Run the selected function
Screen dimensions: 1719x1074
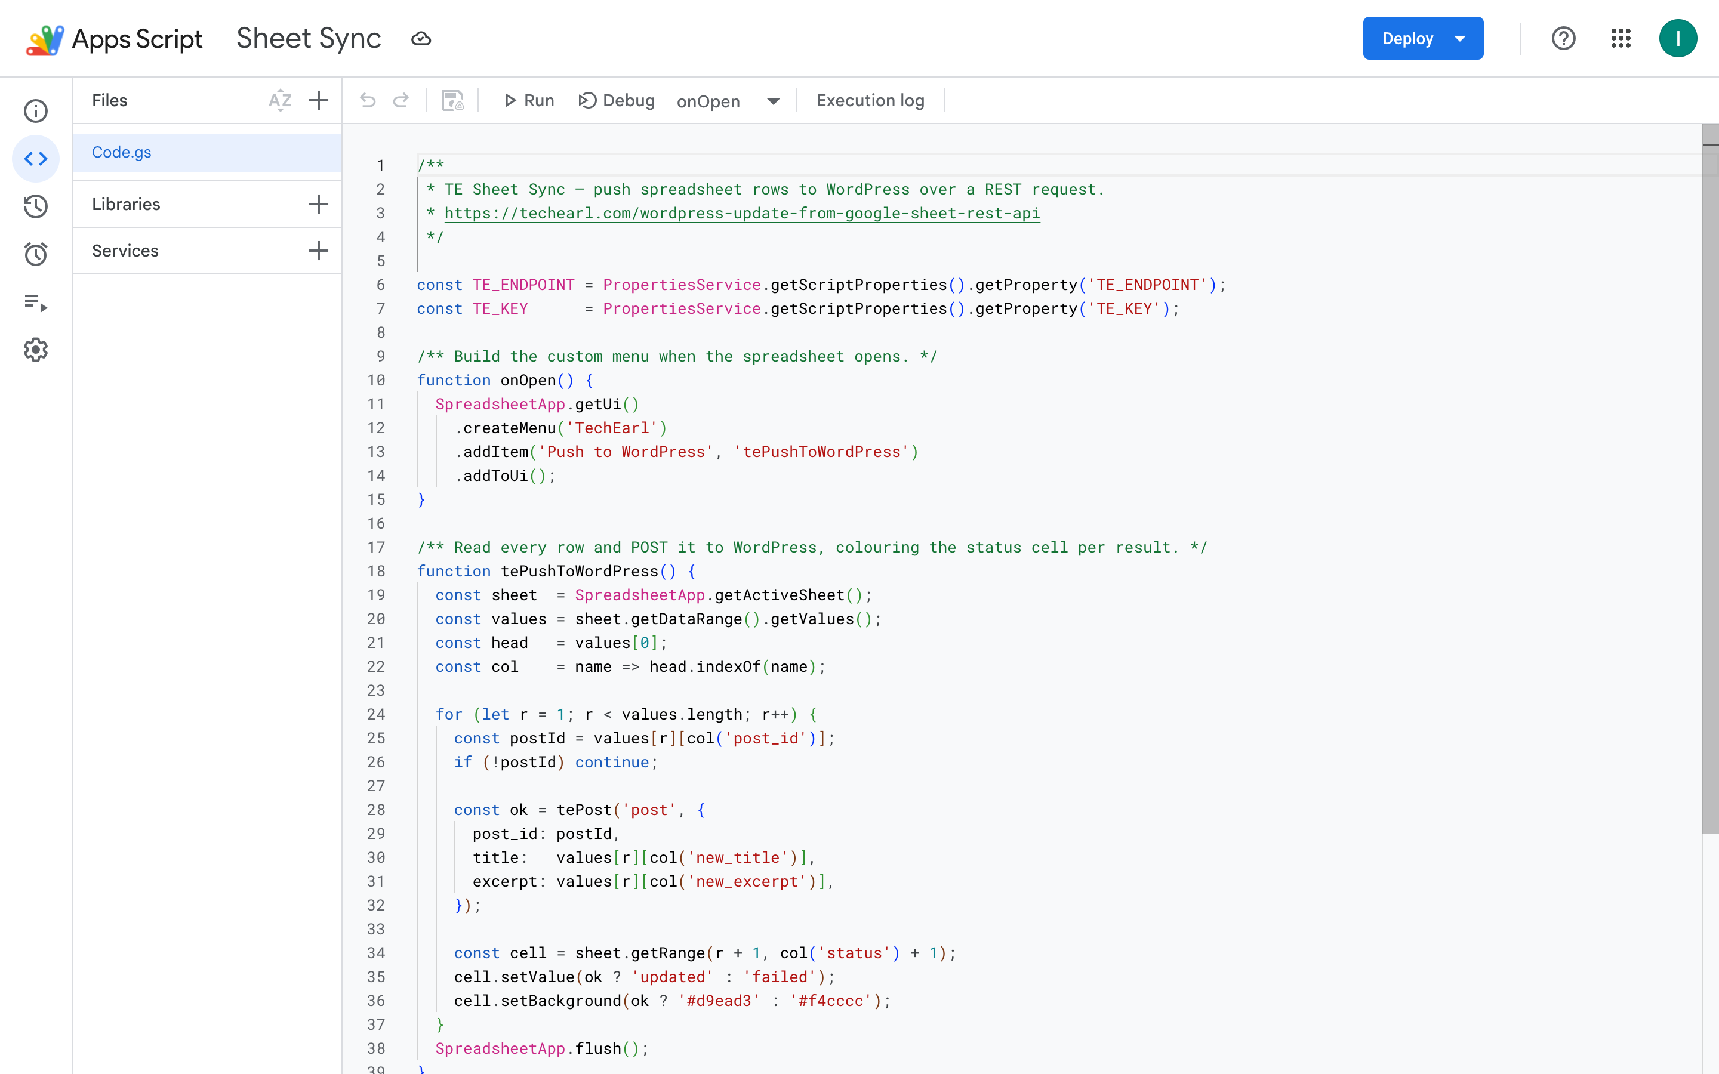click(528, 100)
